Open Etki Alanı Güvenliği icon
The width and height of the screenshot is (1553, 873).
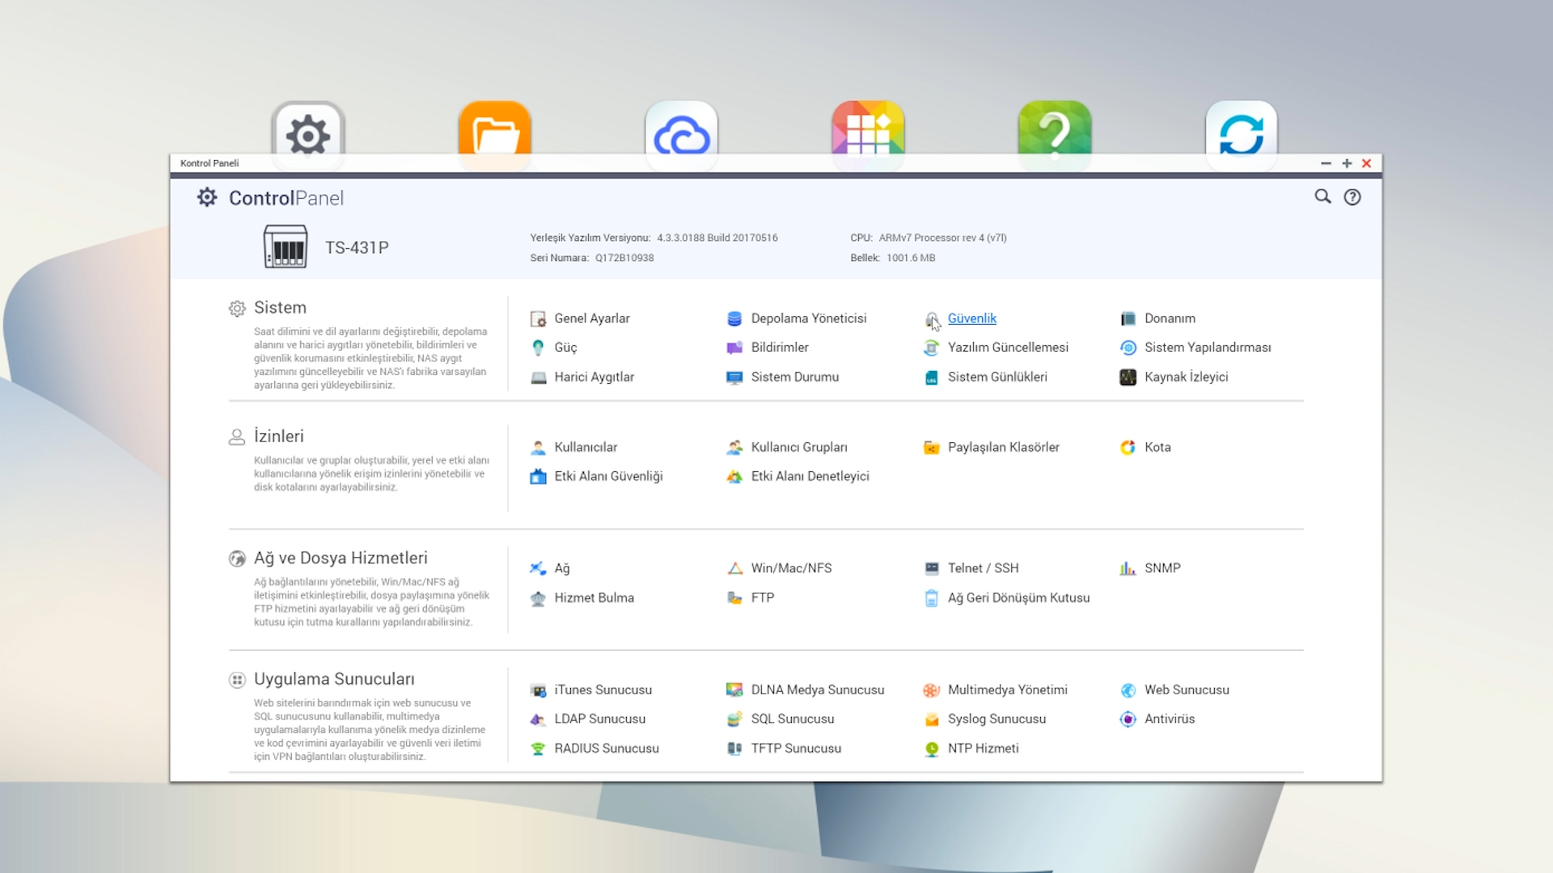point(538,477)
